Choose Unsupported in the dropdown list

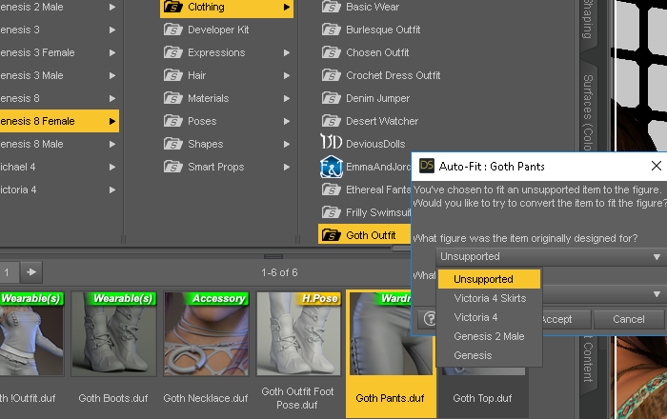[489, 279]
